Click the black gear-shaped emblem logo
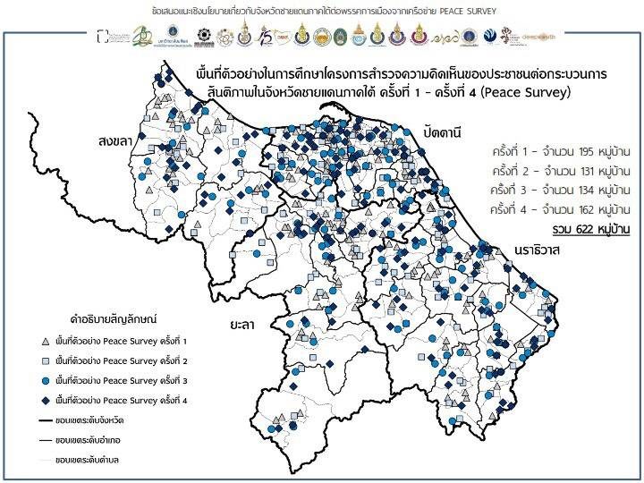644x483 pixels. (203, 37)
